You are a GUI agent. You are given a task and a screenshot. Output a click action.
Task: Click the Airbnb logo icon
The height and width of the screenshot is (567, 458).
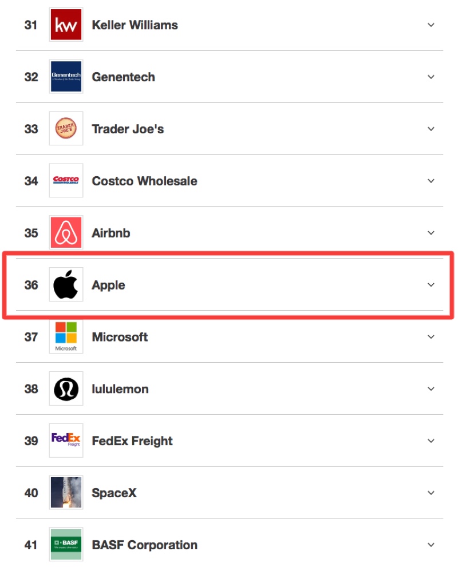(x=66, y=233)
